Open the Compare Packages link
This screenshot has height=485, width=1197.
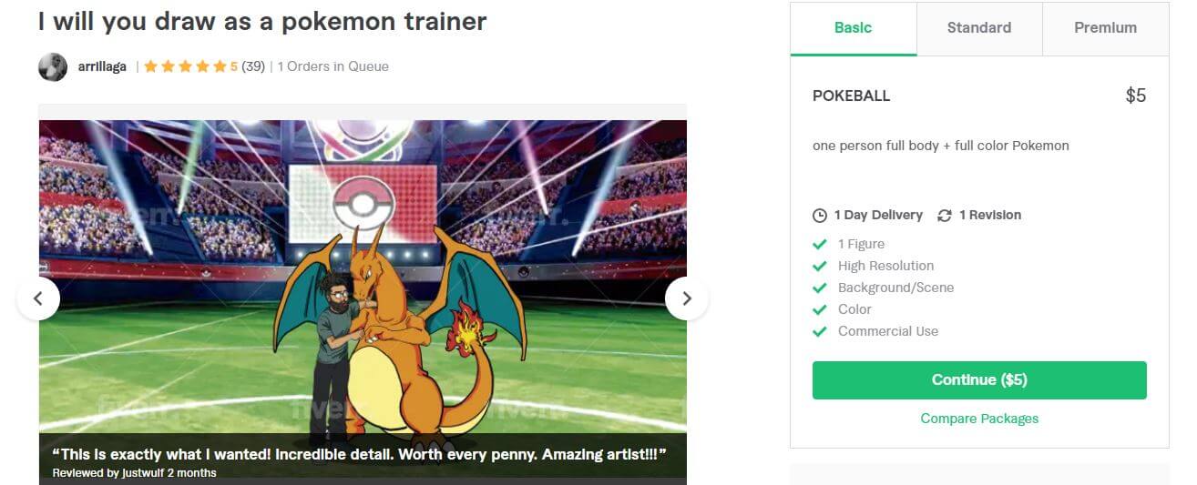[979, 419]
